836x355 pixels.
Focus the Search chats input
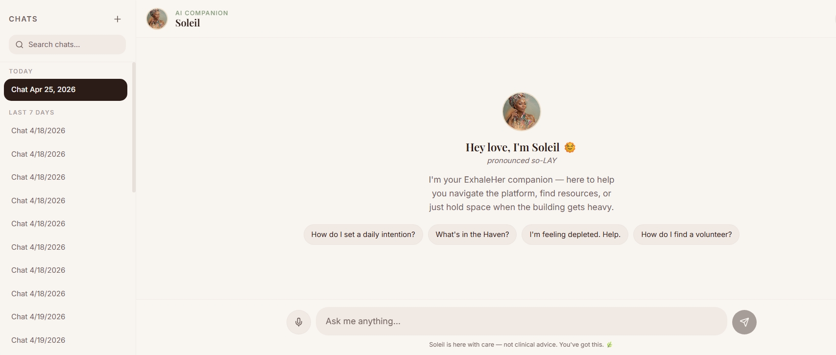tap(73, 45)
